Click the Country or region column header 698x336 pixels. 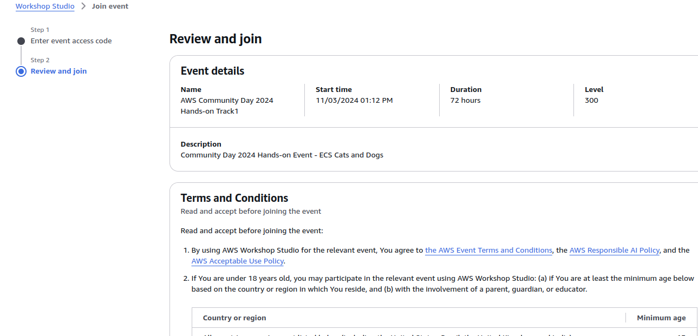234,318
